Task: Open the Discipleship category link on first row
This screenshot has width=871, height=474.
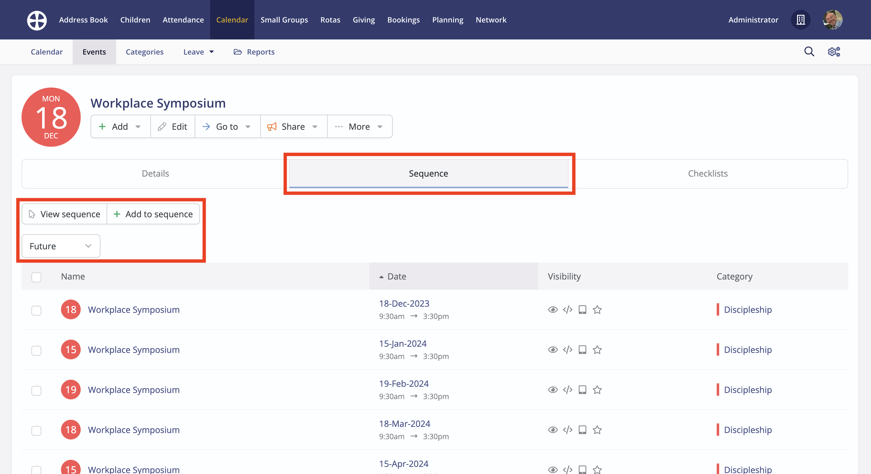Action: click(747, 309)
